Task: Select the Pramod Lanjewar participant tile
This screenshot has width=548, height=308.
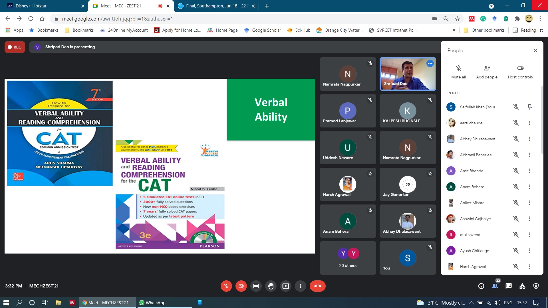Action: click(348, 111)
